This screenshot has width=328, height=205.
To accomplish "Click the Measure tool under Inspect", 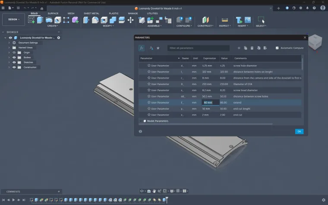I will click(224, 20).
